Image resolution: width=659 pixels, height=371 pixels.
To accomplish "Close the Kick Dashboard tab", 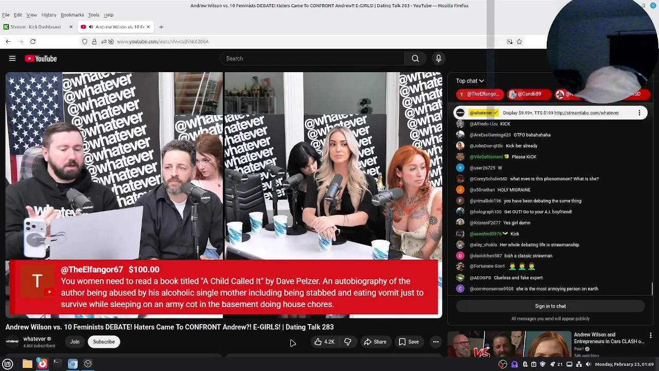I will [x=71, y=27].
